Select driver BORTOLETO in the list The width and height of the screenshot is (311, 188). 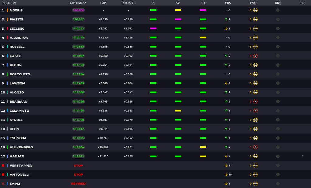click(20, 74)
